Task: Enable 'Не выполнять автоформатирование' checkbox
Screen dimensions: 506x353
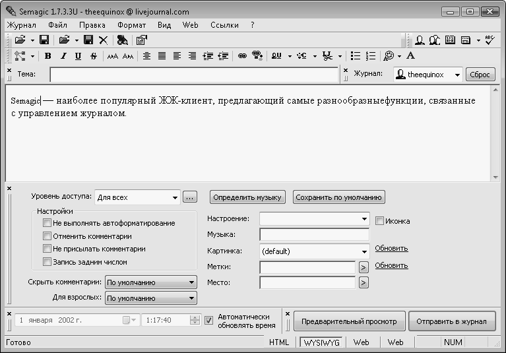Action: 47,223
